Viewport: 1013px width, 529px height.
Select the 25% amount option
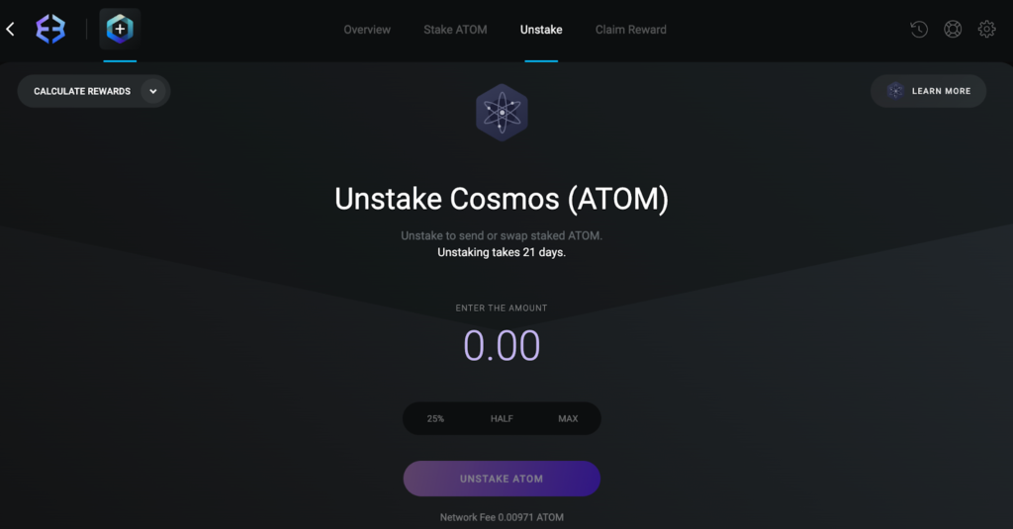[x=435, y=418]
